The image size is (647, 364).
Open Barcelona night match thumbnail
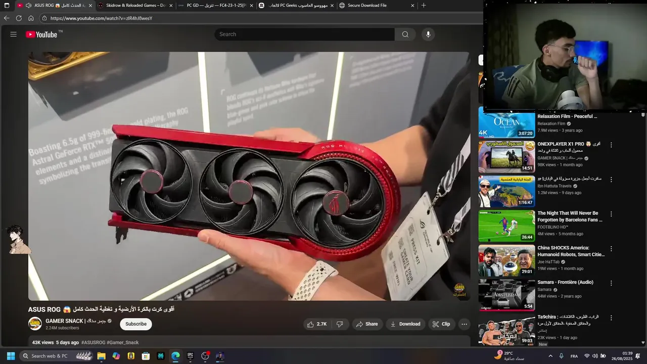(506, 226)
